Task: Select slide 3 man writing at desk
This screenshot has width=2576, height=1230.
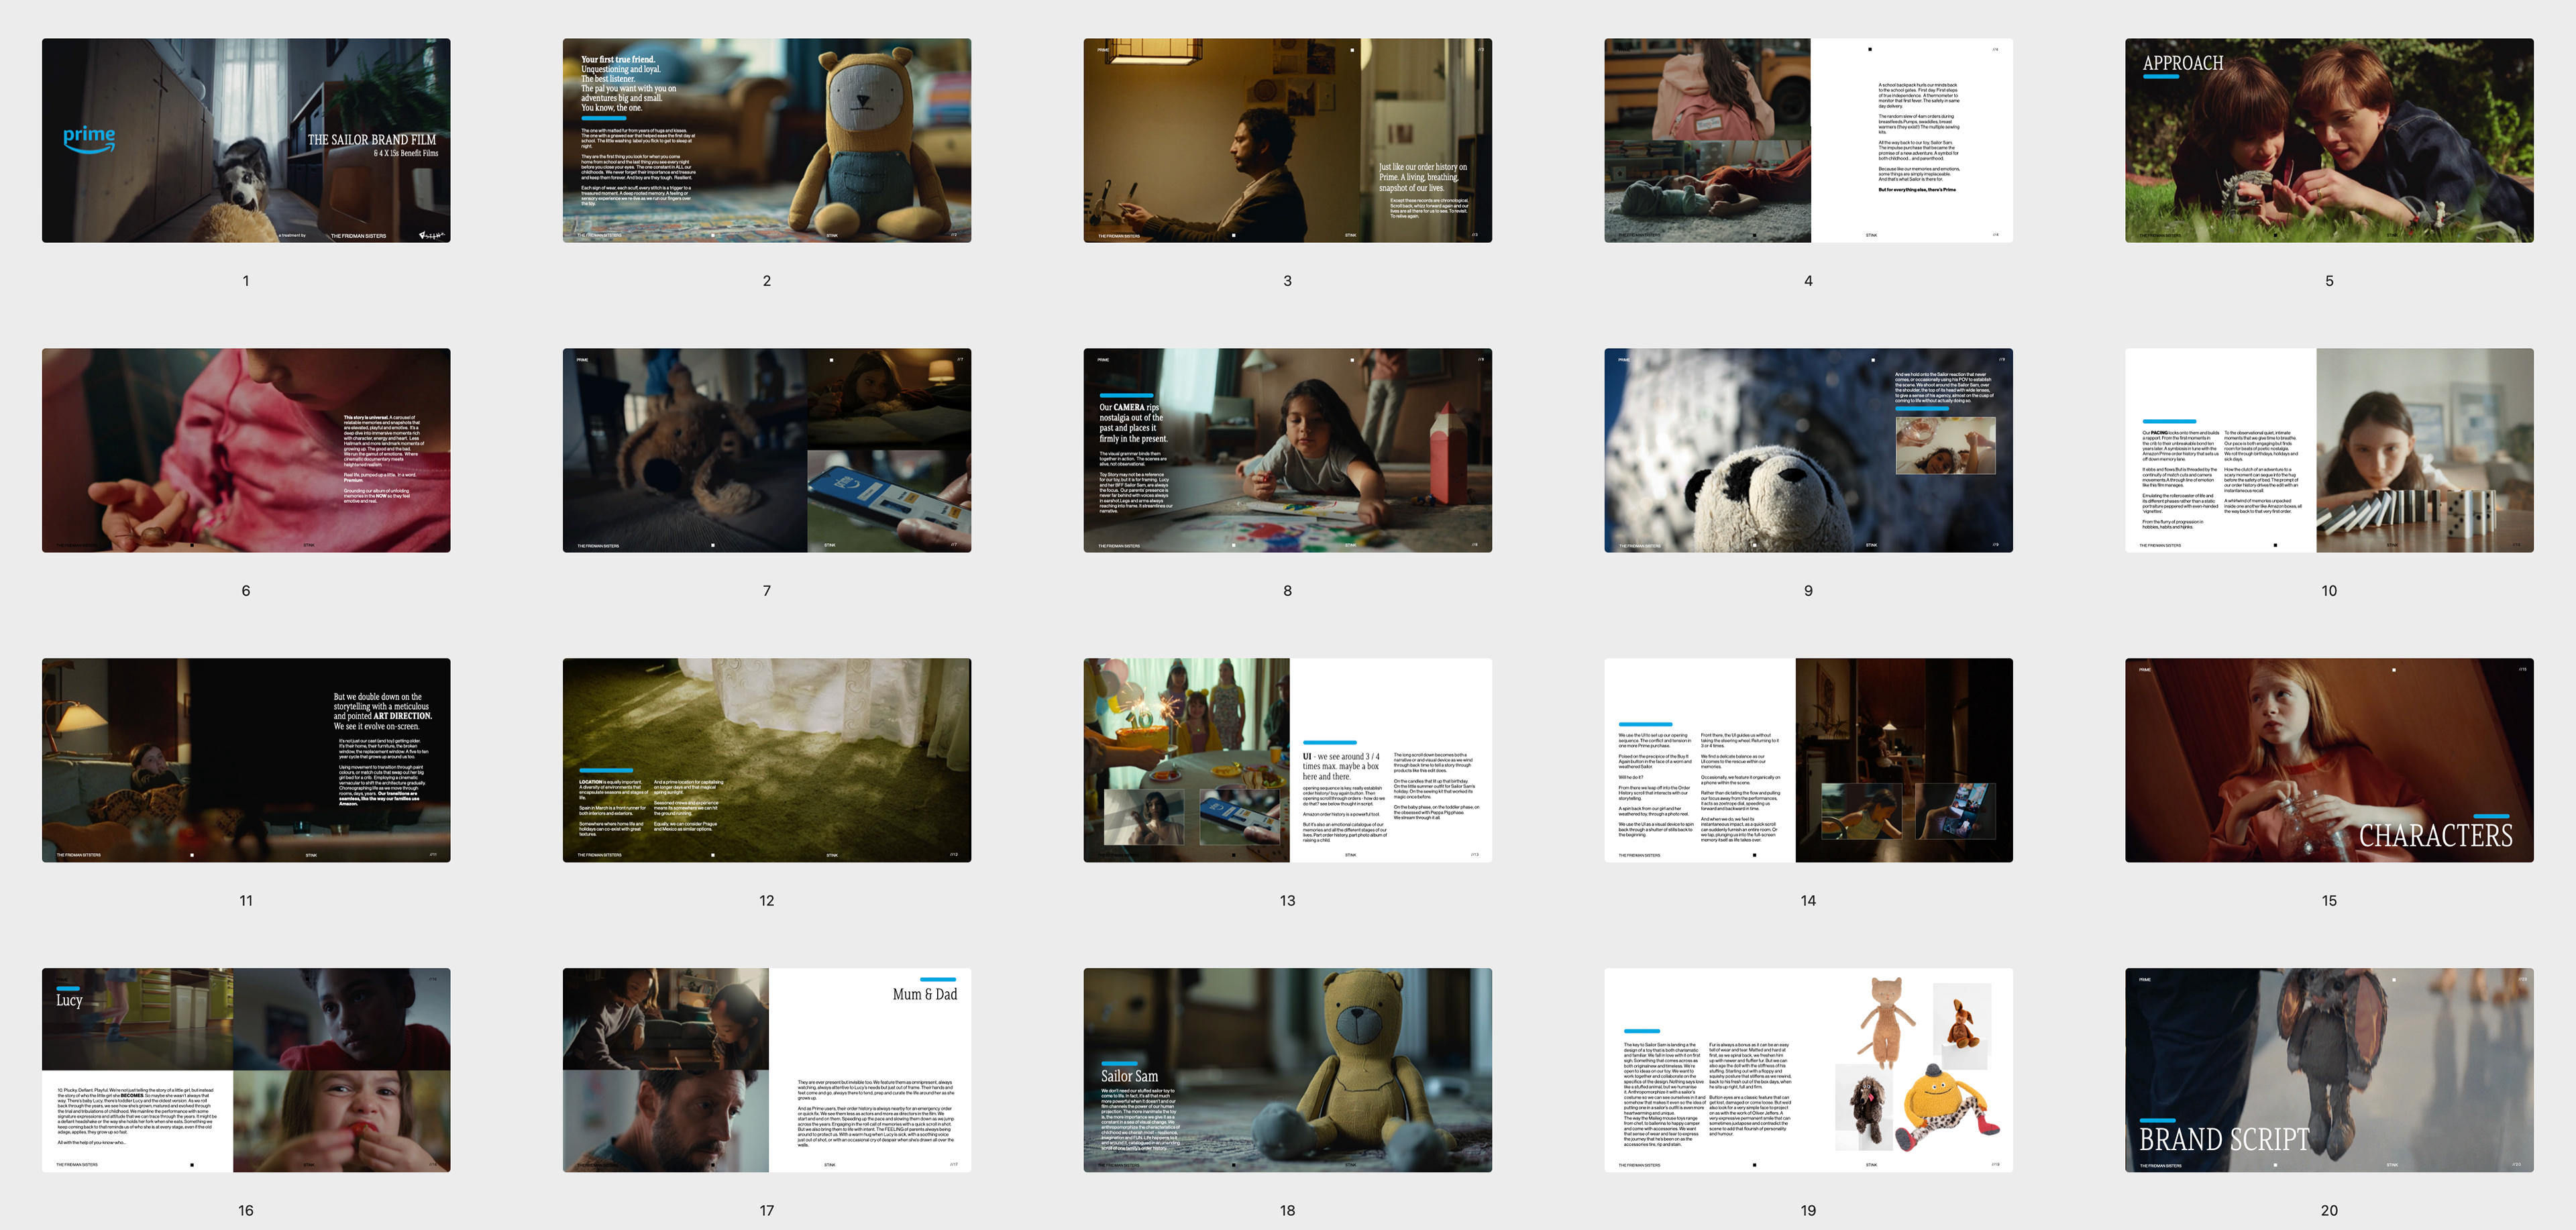Action: pyautogui.click(x=1287, y=140)
